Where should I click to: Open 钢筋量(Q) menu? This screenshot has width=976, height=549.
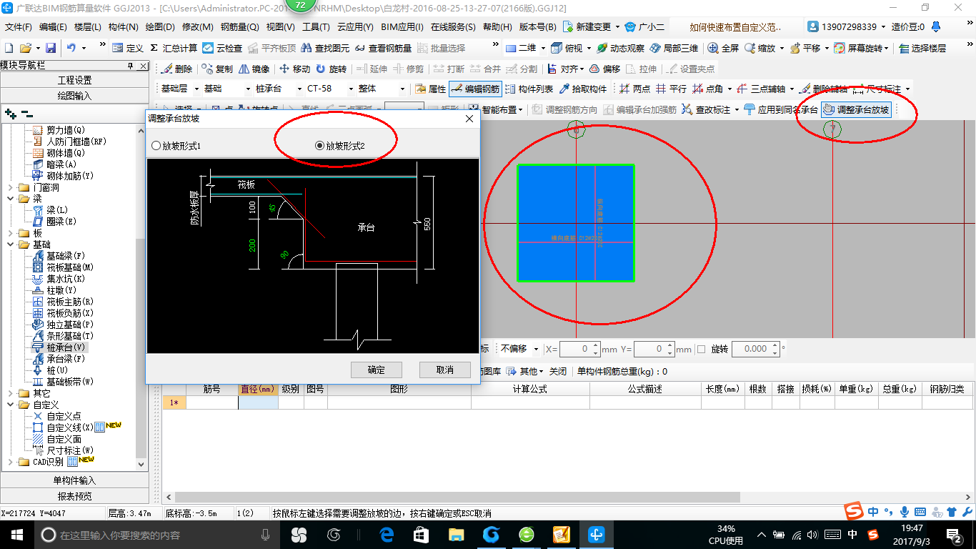[x=240, y=27]
